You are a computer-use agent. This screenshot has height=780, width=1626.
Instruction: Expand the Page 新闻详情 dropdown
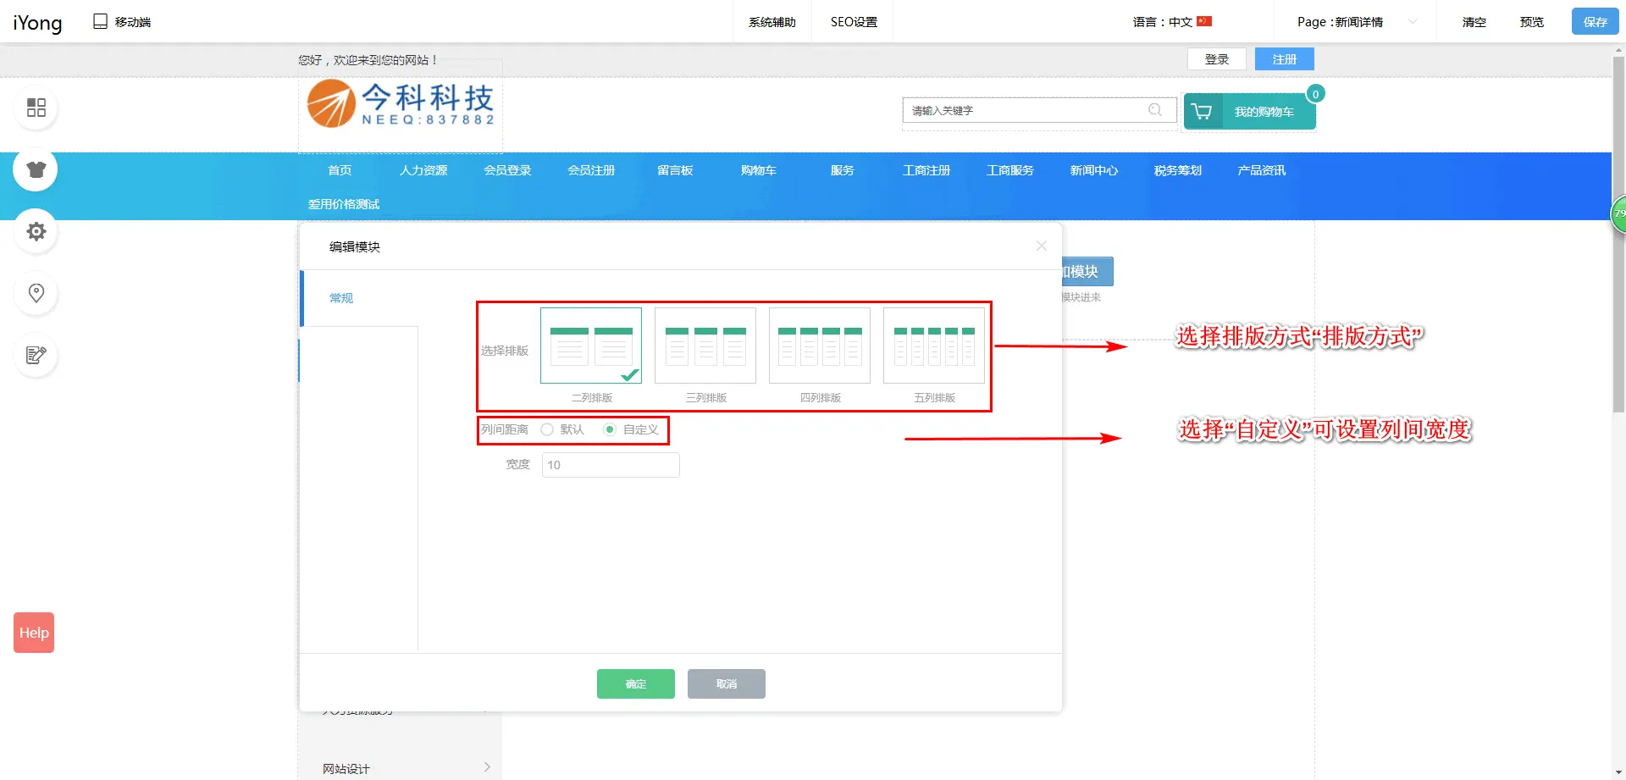tap(1412, 22)
